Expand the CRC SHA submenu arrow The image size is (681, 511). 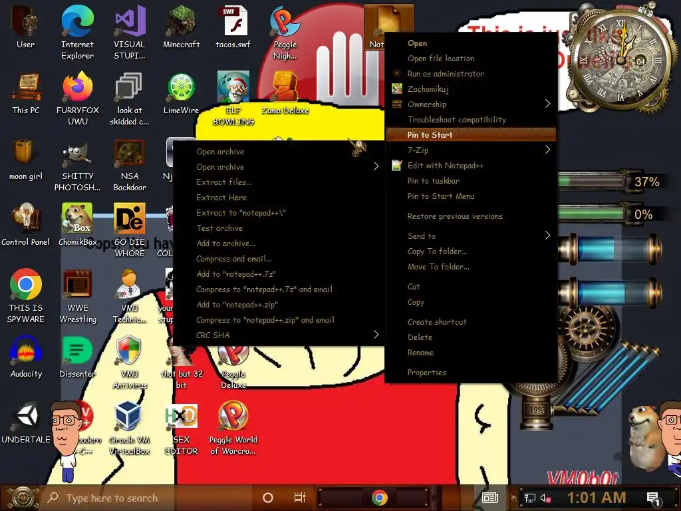(376, 335)
